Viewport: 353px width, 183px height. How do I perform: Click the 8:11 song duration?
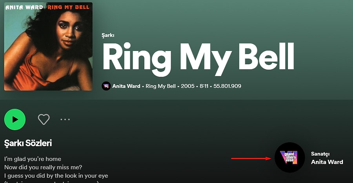[x=204, y=86]
